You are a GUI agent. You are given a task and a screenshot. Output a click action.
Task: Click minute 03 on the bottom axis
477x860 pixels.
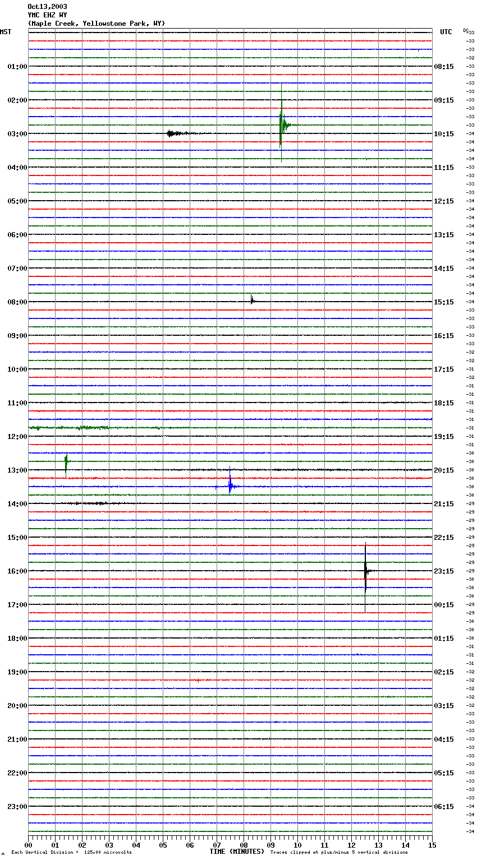pos(109,845)
